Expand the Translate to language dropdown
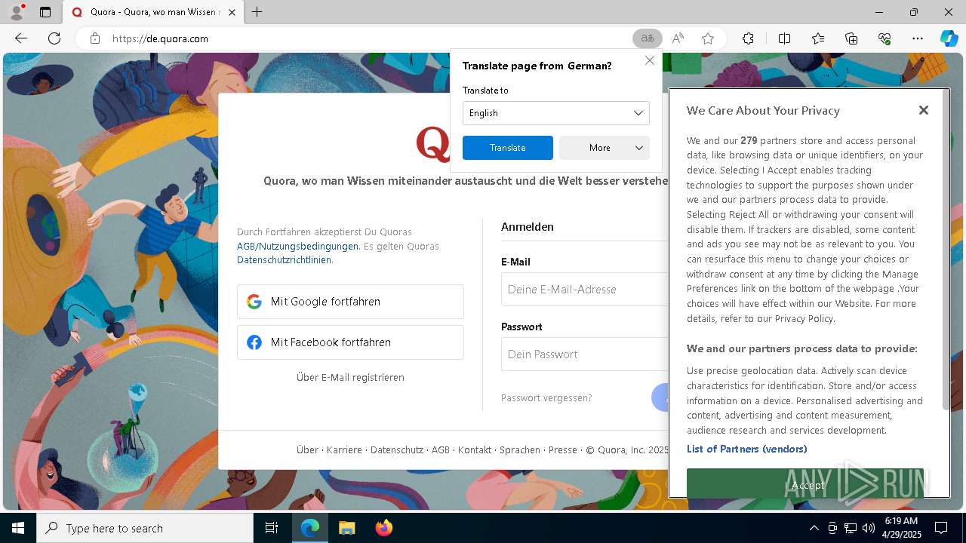Image resolution: width=966 pixels, height=543 pixels. click(555, 113)
